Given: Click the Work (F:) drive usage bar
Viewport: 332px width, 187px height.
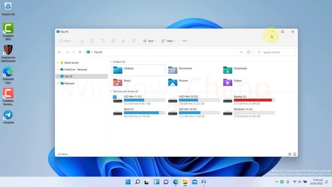Looking at the screenshot, I should (x=144, y=113).
